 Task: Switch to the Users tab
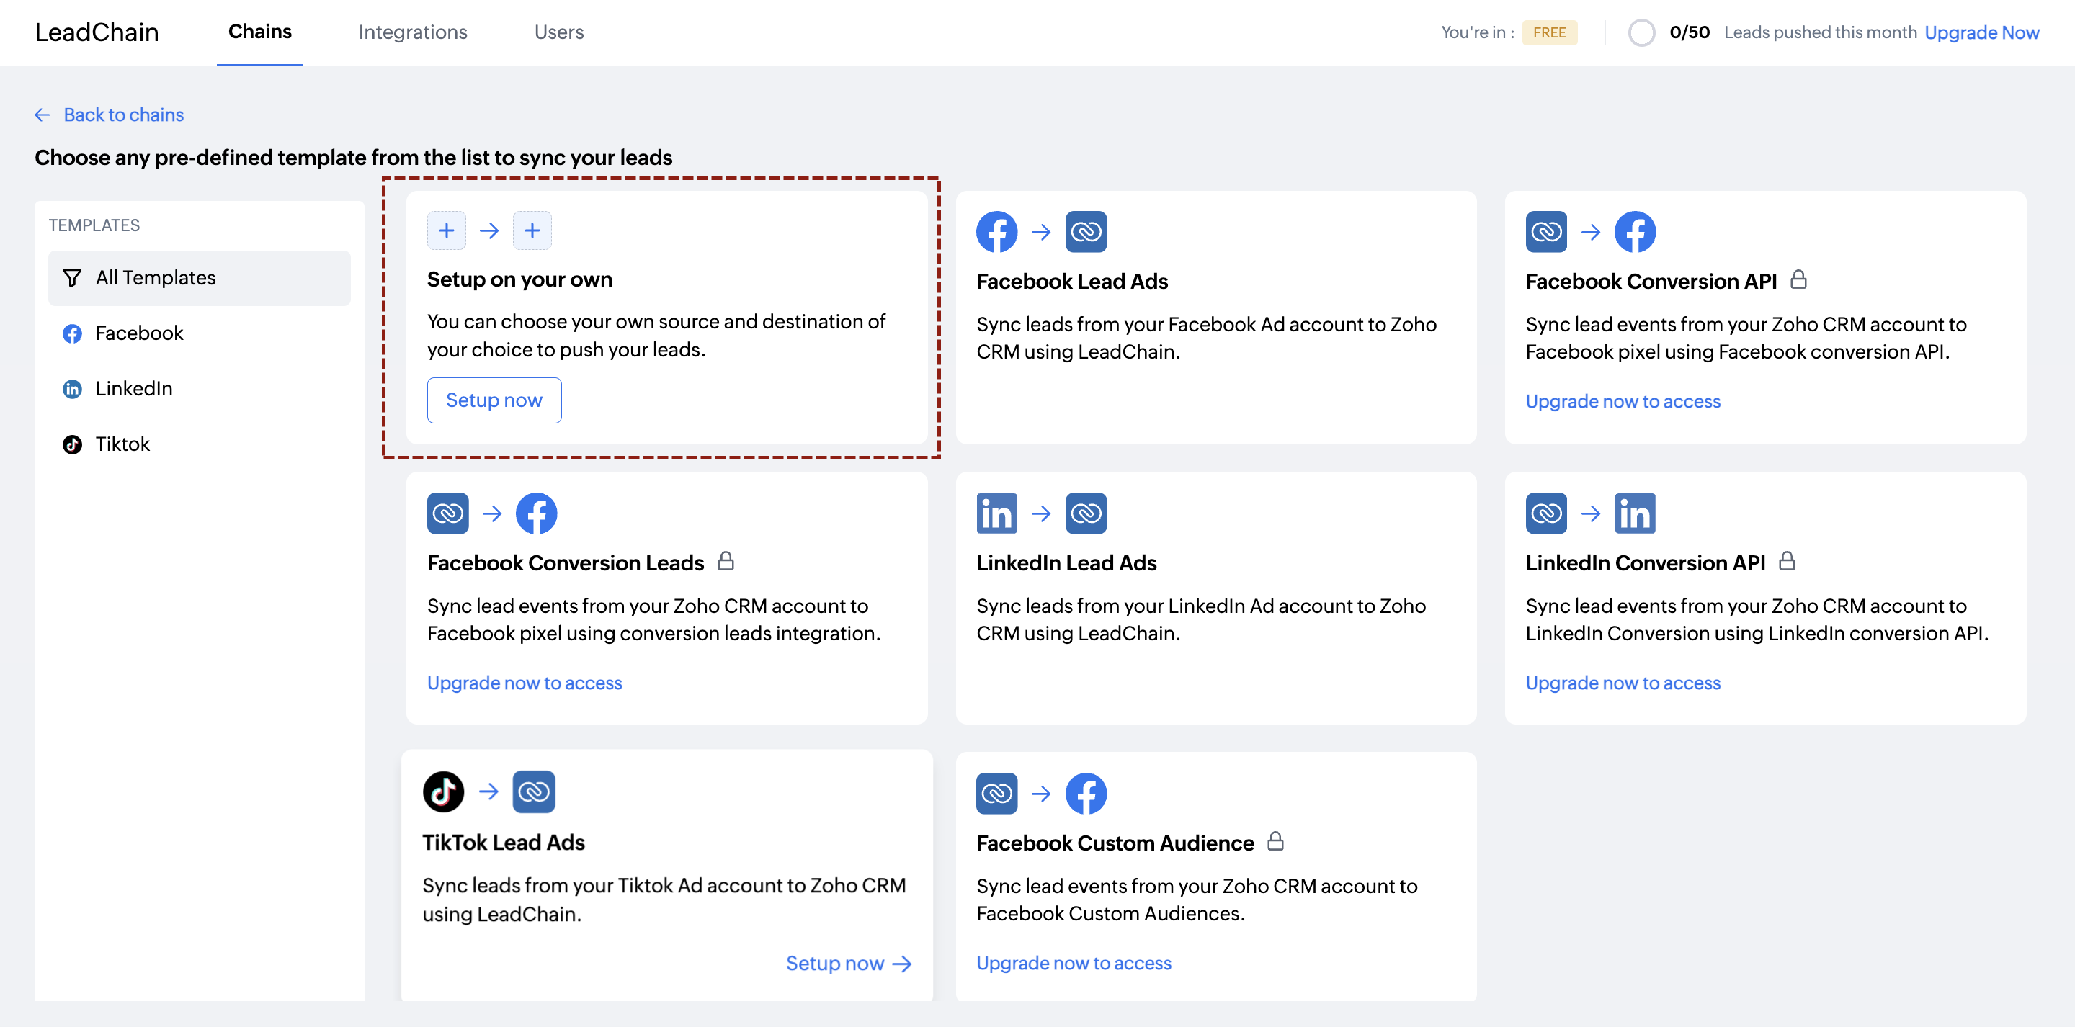[x=558, y=32]
